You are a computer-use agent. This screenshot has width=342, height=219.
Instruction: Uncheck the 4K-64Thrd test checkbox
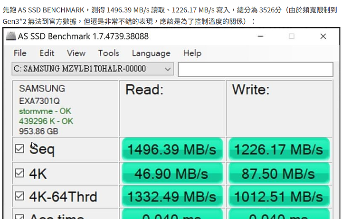point(19,196)
